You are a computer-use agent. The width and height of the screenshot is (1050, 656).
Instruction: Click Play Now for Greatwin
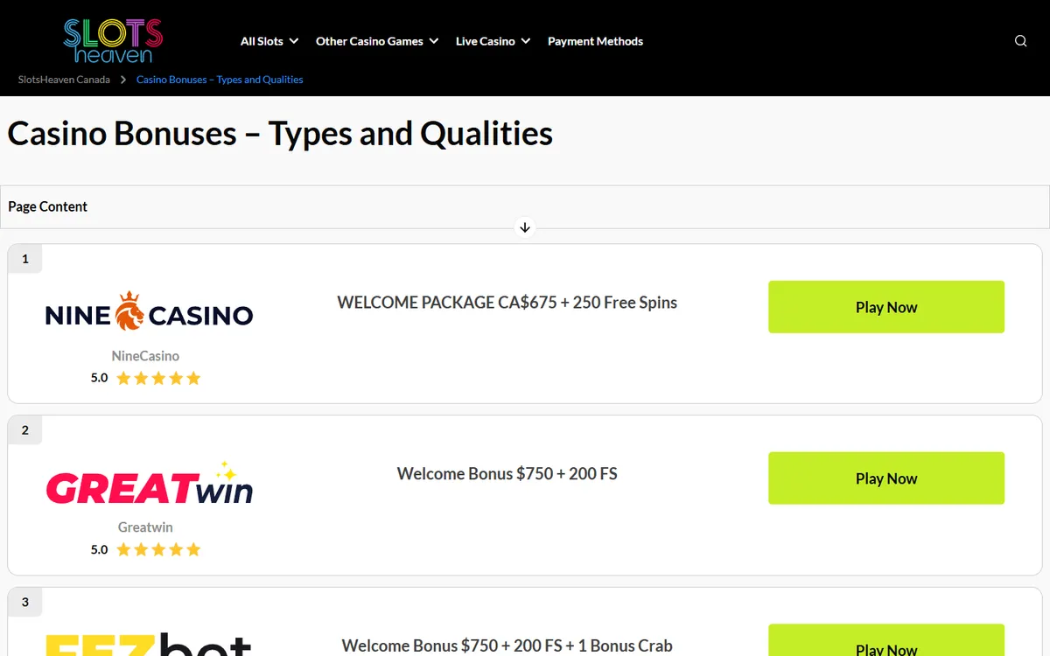tap(886, 478)
